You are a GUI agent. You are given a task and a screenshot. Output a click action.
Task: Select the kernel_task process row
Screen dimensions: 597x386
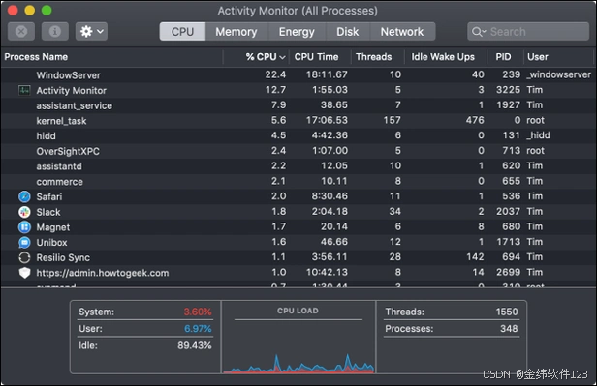298,121
